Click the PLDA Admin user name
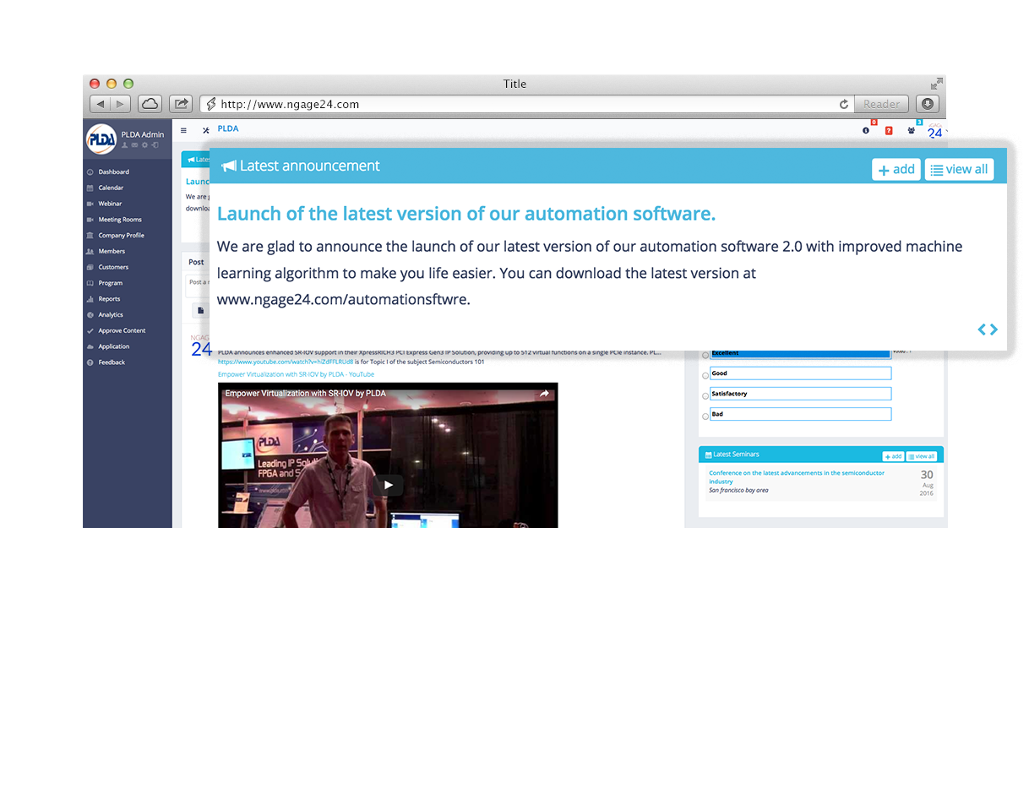1029x806 pixels. [x=143, y=134]
